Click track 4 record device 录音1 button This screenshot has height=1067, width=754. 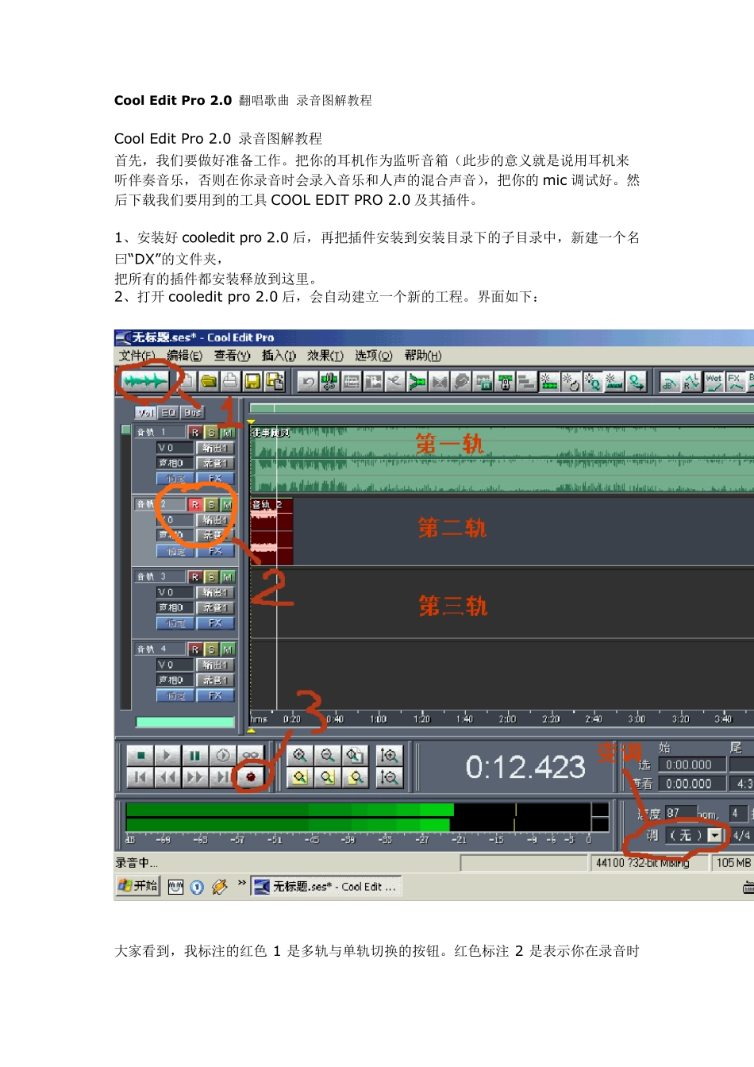(215, 680)
